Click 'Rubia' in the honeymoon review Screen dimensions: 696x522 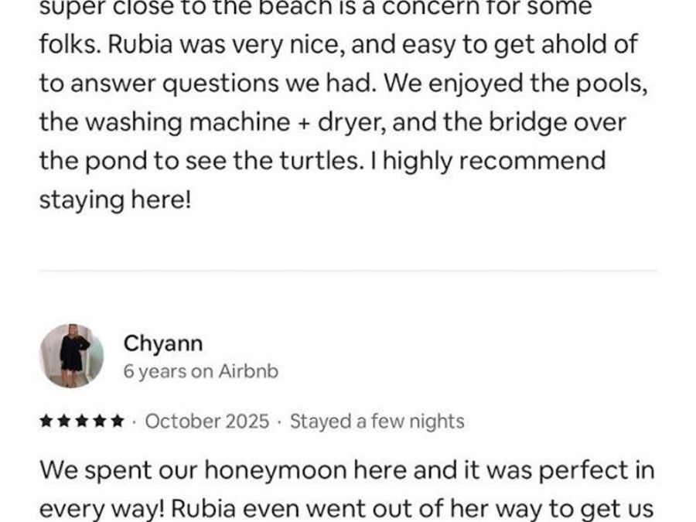[x=200, y=509]
